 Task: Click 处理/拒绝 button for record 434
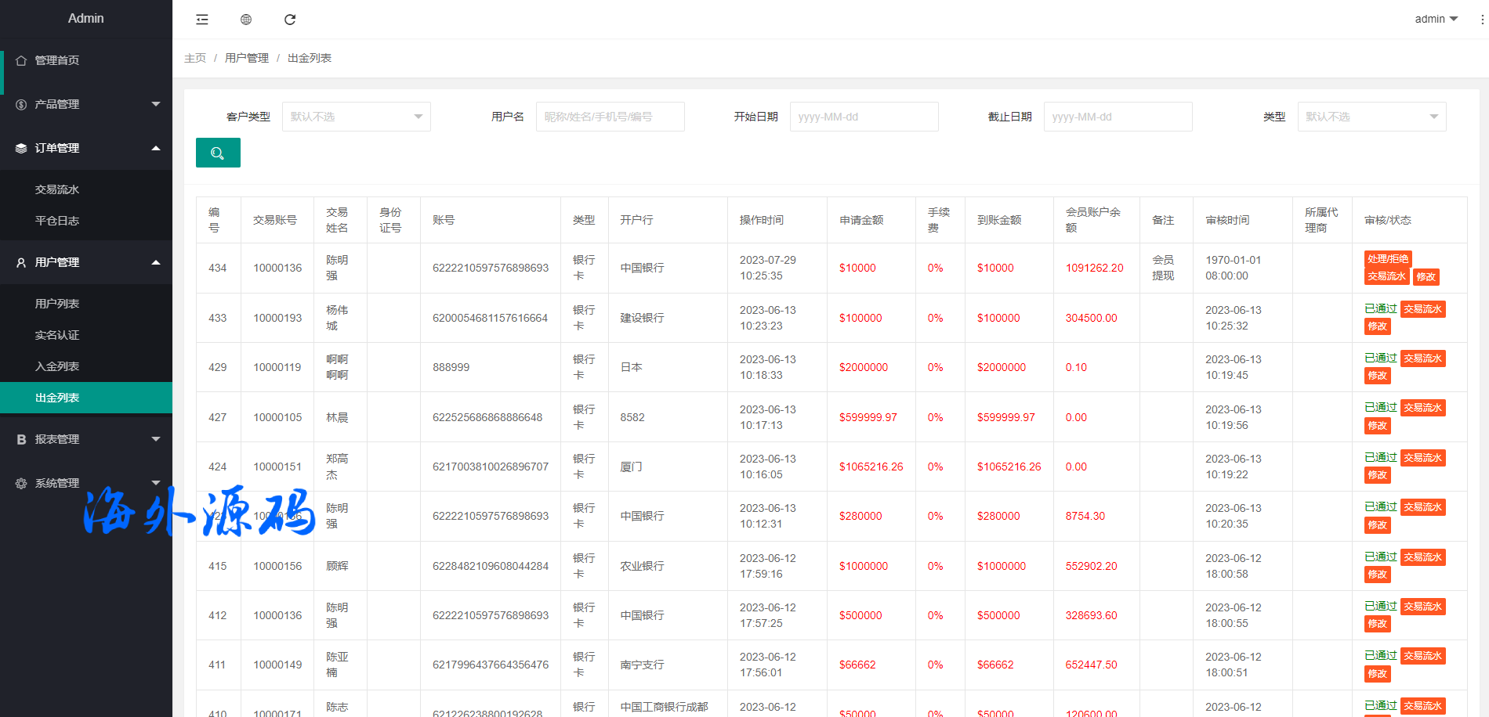(x=1387, y=259)
